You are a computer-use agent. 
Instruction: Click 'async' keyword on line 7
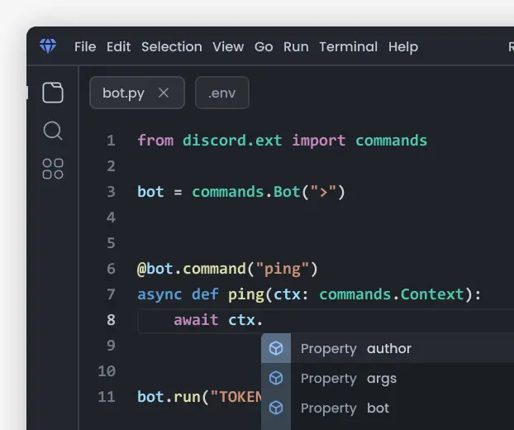pyautogui.click(x=159, y=294)
